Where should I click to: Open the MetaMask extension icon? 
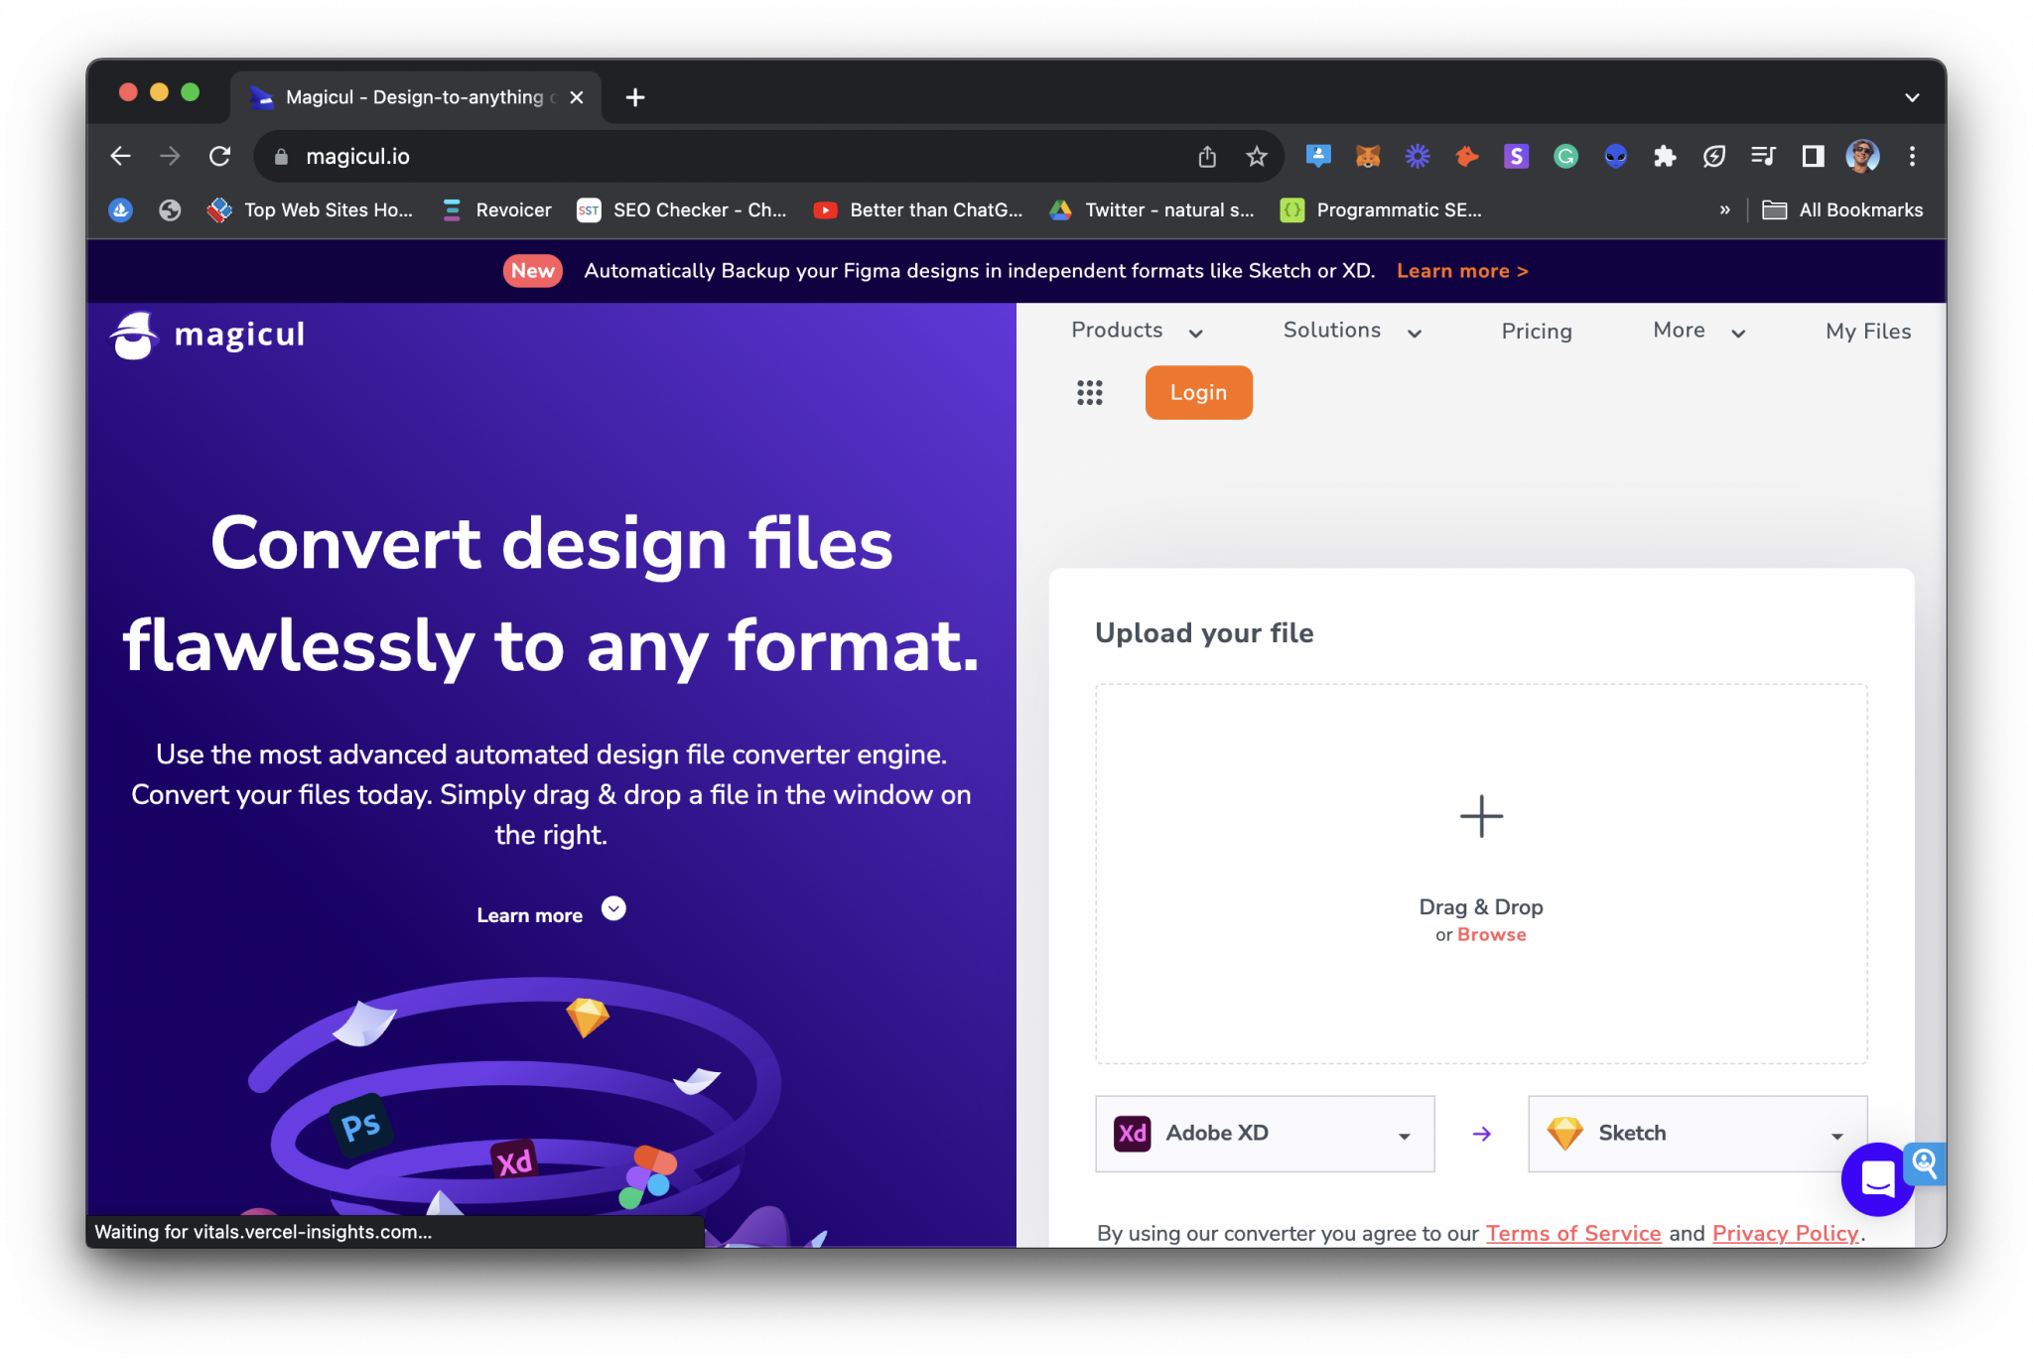pos(1368,156)
